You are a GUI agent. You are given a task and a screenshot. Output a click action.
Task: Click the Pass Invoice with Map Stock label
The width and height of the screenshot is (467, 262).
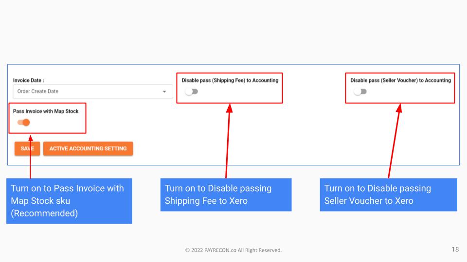[46, 111]
